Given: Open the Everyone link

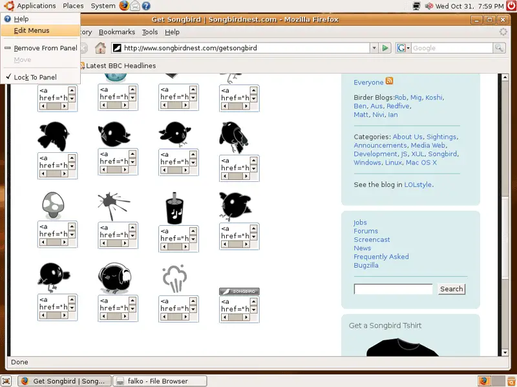Looking at the screenshot, I should click(x=368, y=83).
